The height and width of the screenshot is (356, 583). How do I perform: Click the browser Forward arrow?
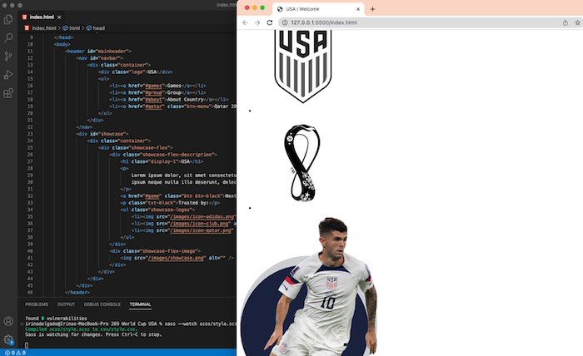(x=257, y=22)
